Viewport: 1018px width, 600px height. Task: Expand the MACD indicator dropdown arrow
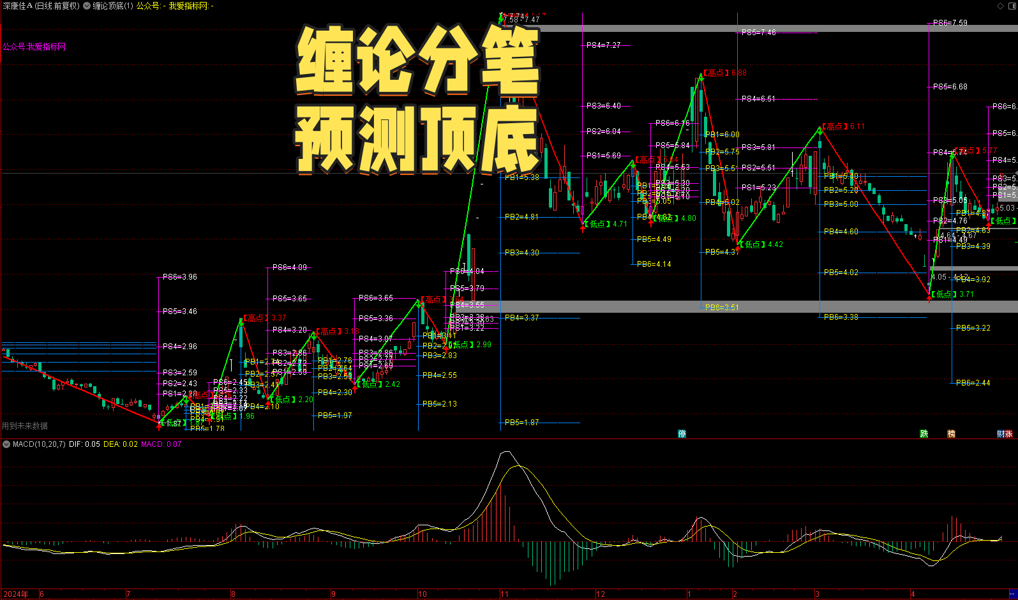click(x=6, y=444)
